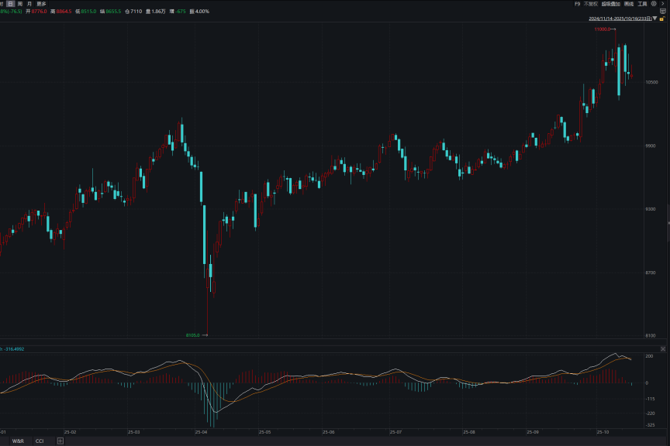
Task: Open the date range dropdown triangle
Action: coord(654,19)
